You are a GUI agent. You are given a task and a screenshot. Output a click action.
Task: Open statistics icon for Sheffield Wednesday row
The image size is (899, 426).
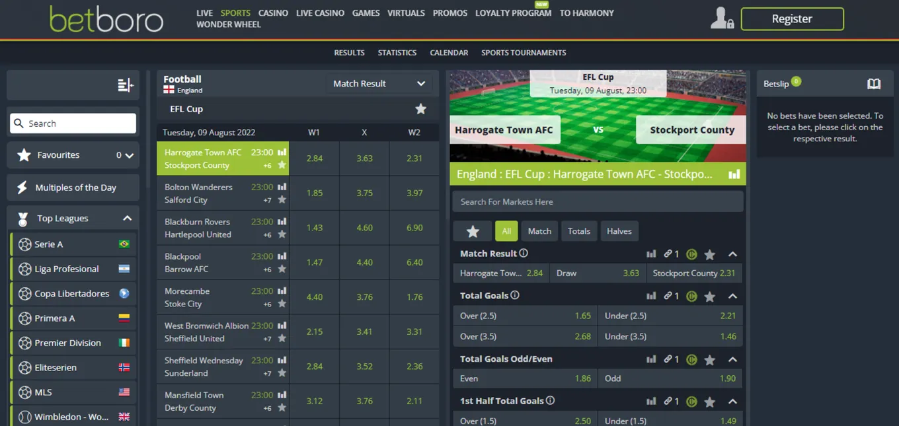[x=282, y=360]
